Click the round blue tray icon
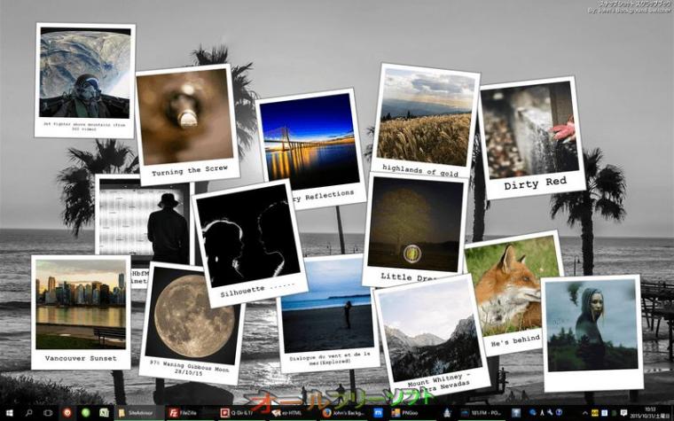Viewport: 674px width, 421px height. (x=560, y=412)
